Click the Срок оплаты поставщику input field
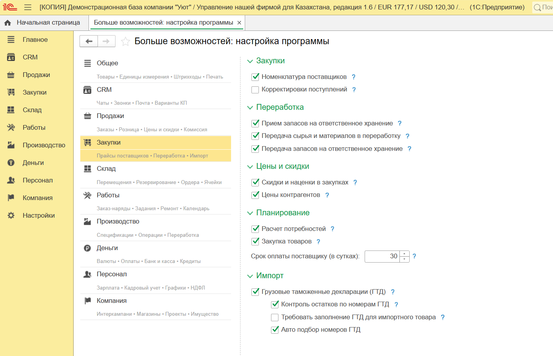 [382, 256]
